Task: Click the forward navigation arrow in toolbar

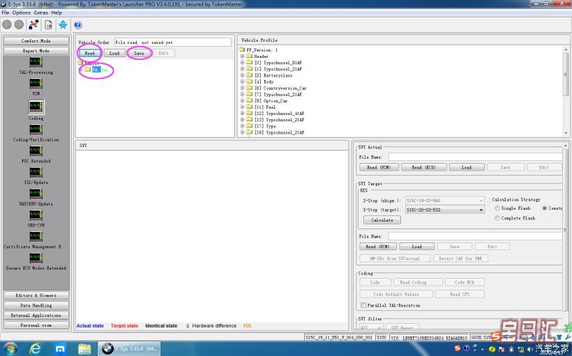Action: pos(19,25)
